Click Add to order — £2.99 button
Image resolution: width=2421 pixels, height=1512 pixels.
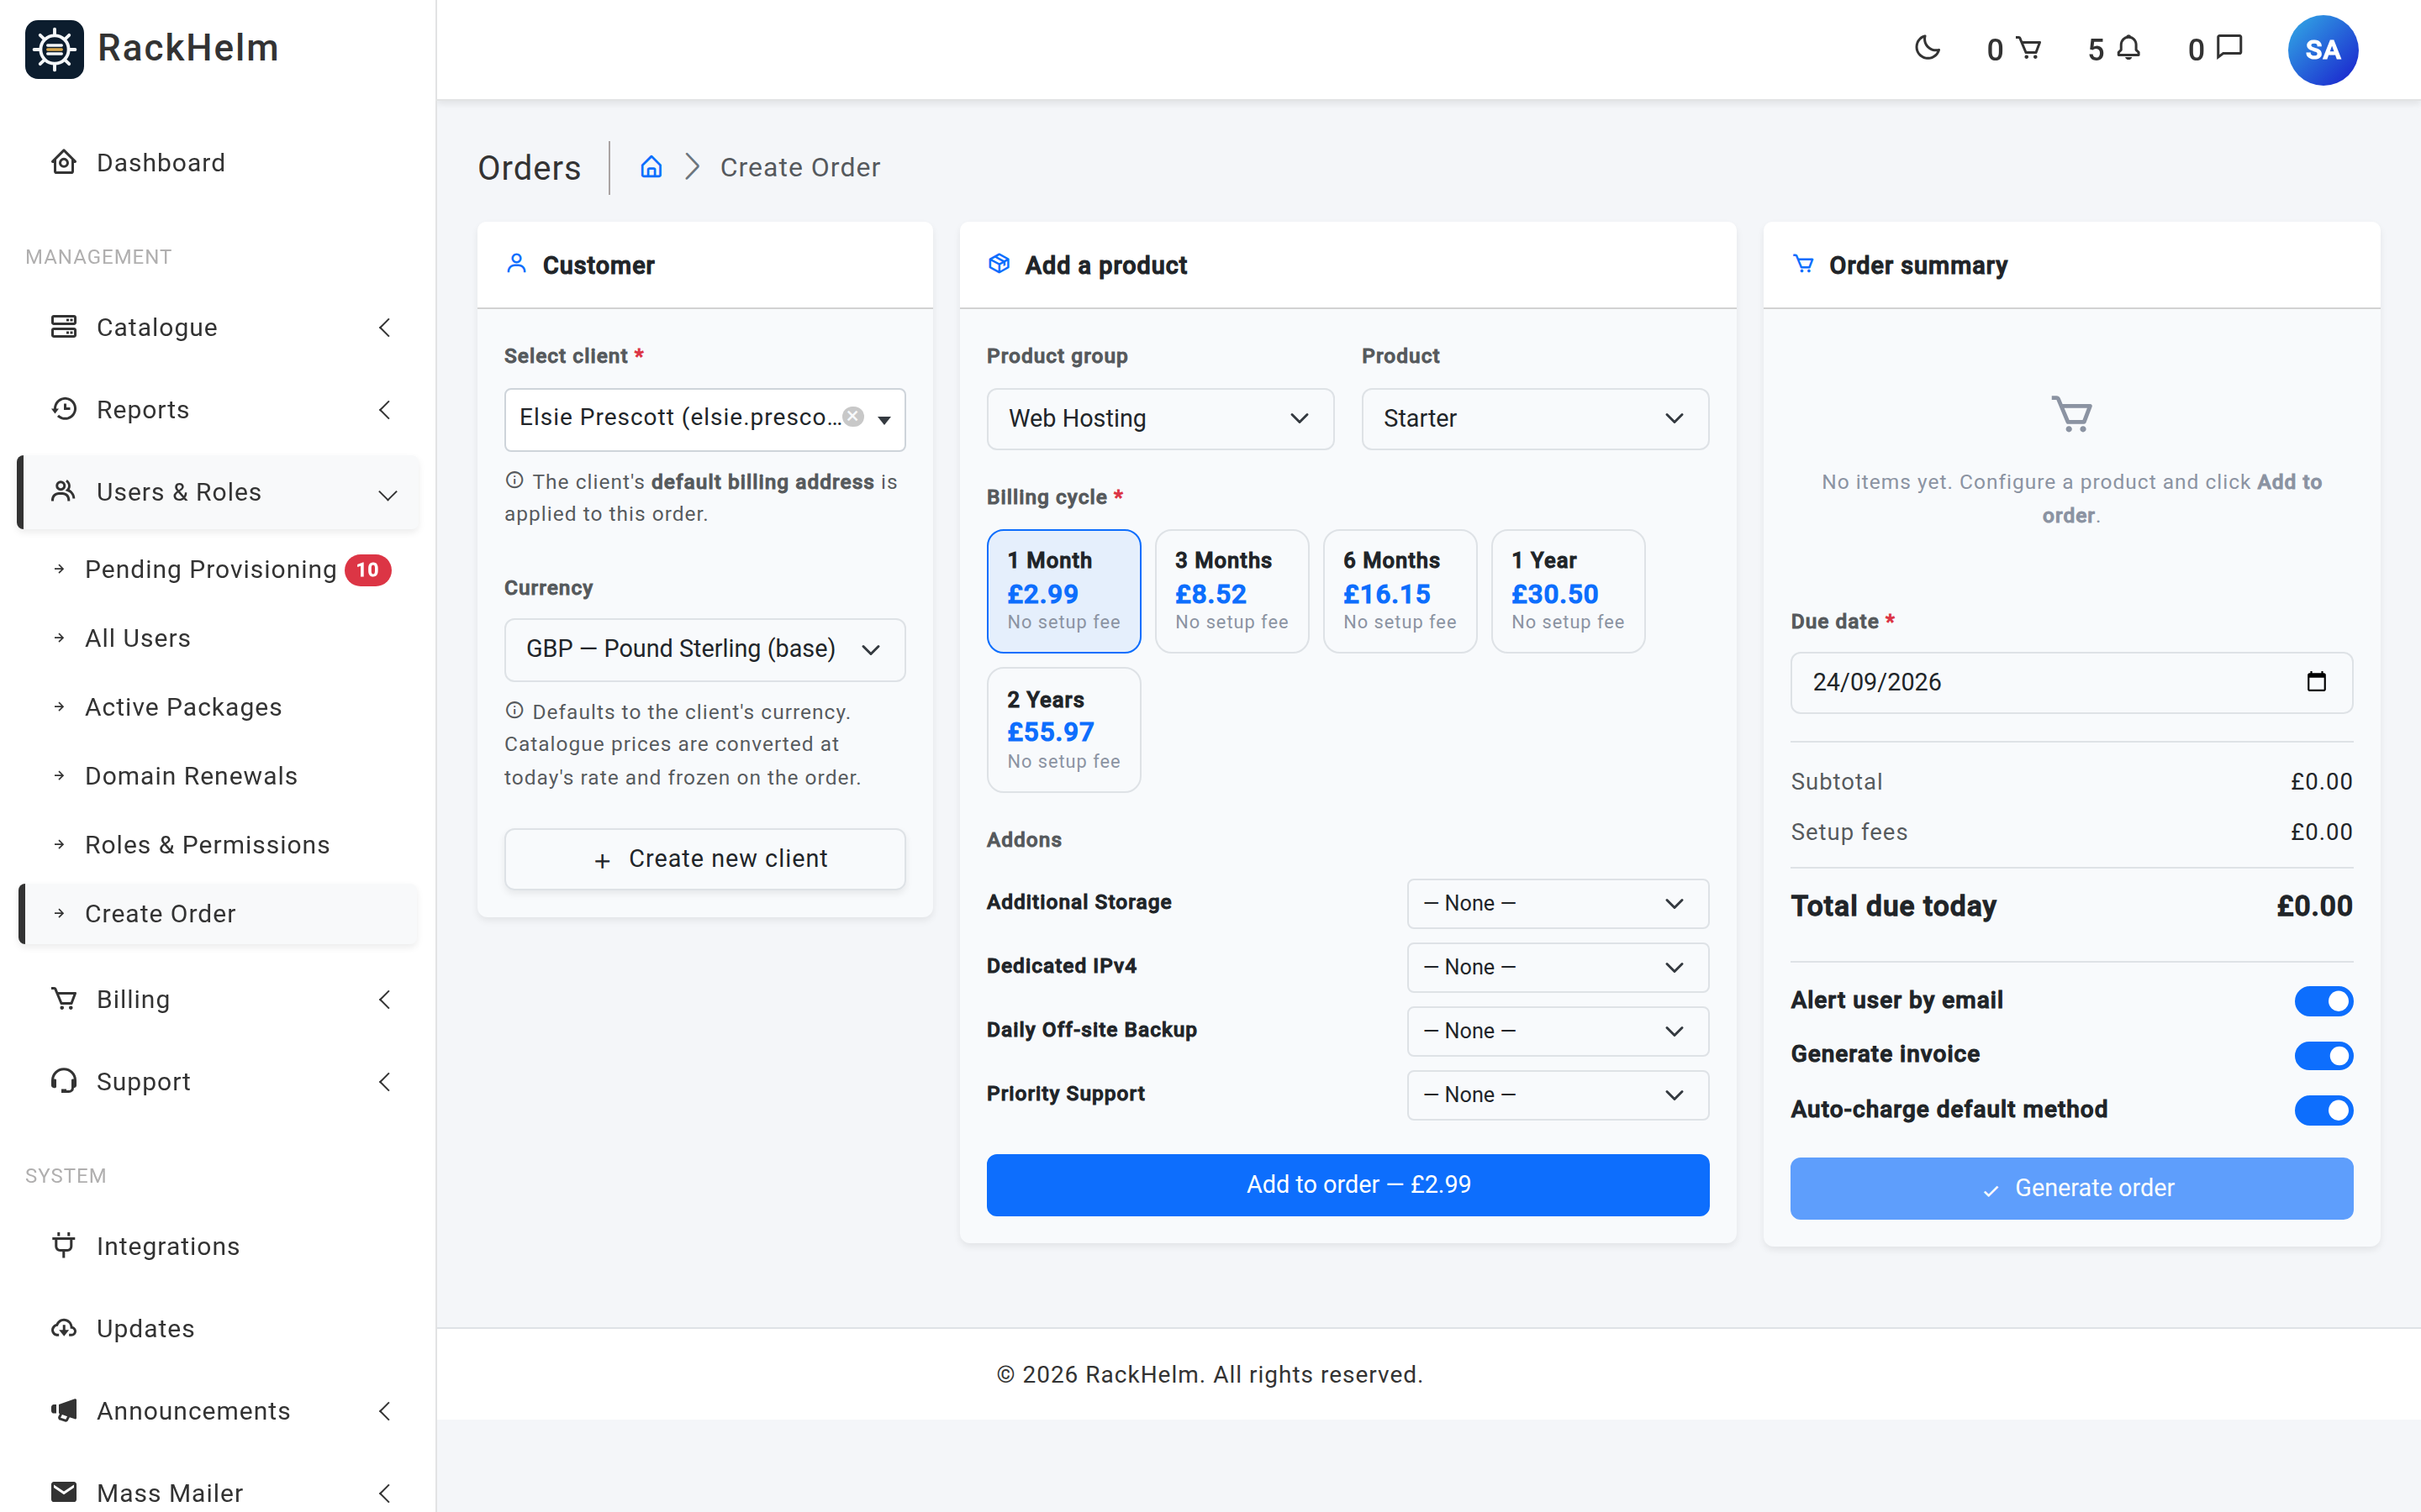1348,1185
